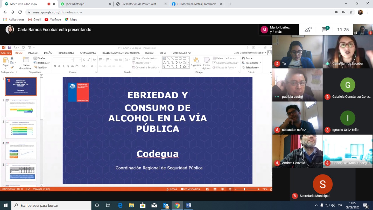Open the font name combo box
The image size is (373, 210).
coord(63,60)
